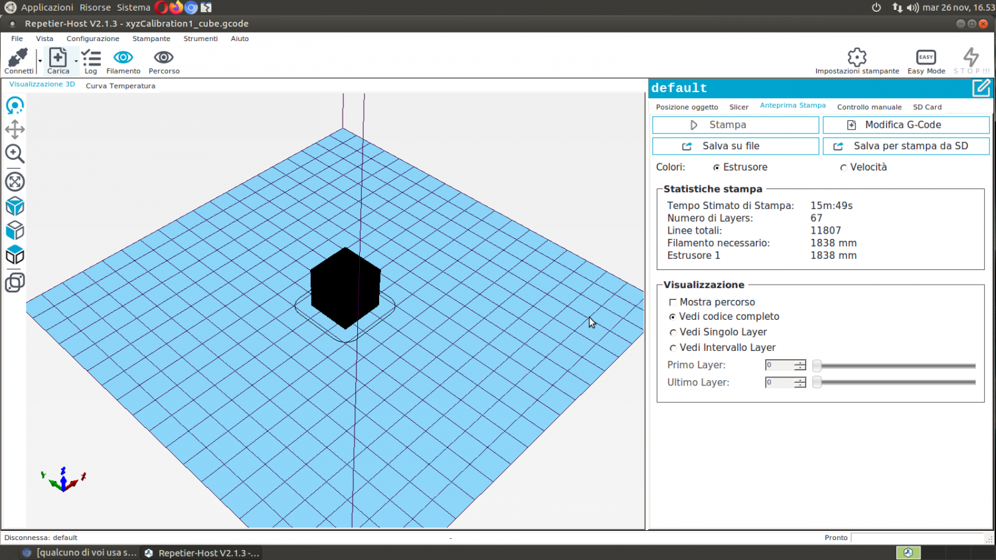996x560 pixels.
Task: Click the Ultimo Layer number field
Action: tap(780, 382)
